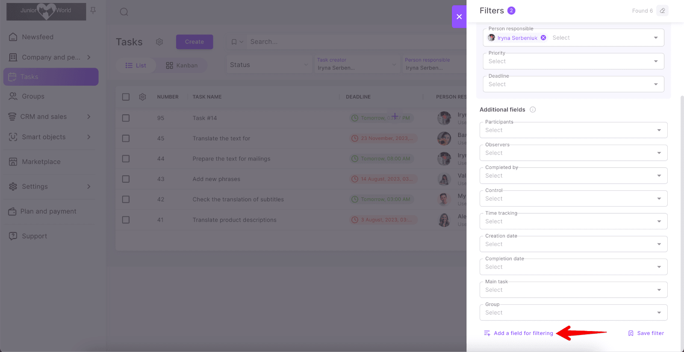
Task: Click the Newsfeed home icon
Action: click(x=13, y=37)
